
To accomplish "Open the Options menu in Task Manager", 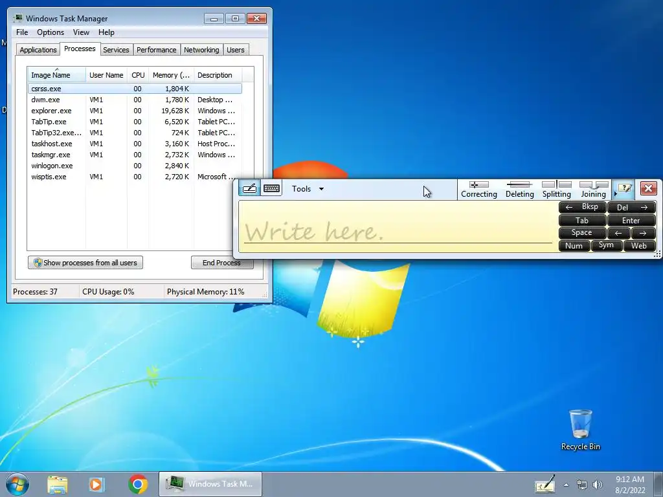I will click(51, 32).
